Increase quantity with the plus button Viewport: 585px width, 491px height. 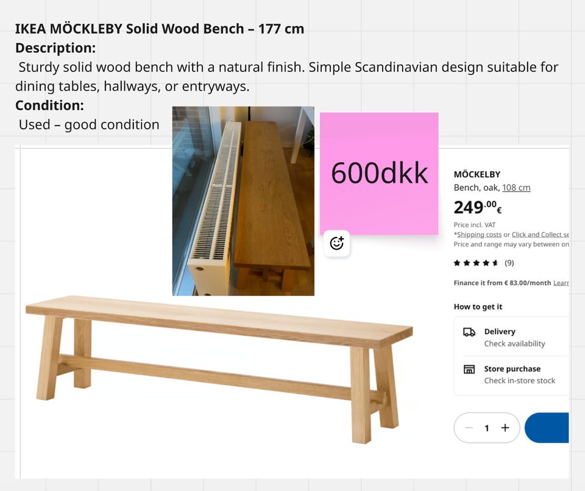(x=505, y=428)
